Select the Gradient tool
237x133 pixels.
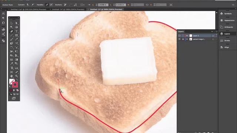point(16,59)
